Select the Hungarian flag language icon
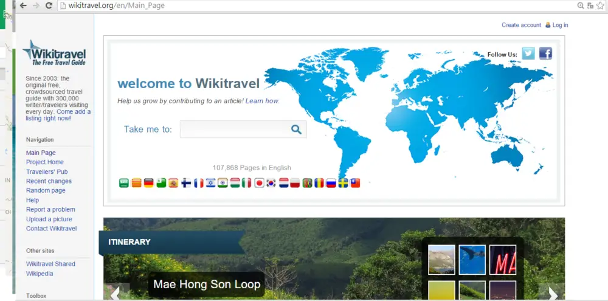 [235, 182]
